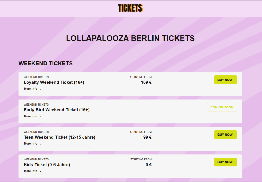The image size is (262, 182).
Task: Select the Loyalty Weekend Ticket (16+) title
Action: [54, 82]
